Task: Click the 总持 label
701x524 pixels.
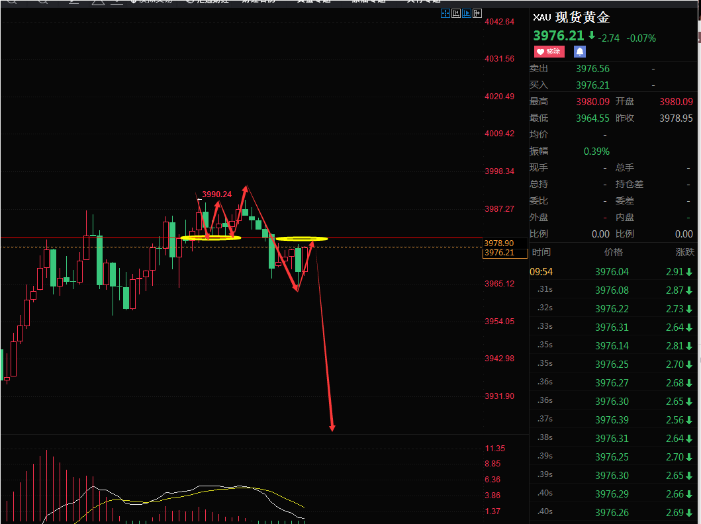Action: pyautogui.click(x=539, y=184)
